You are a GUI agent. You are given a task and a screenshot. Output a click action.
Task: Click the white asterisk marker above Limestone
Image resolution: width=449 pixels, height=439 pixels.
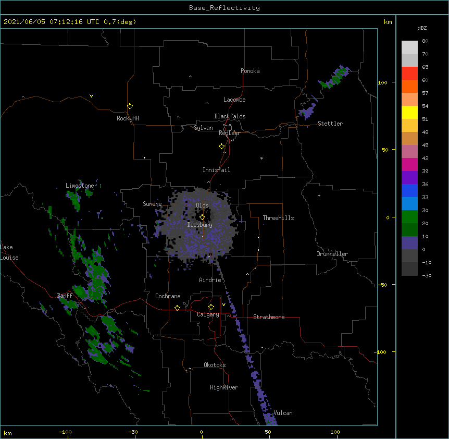80,180
